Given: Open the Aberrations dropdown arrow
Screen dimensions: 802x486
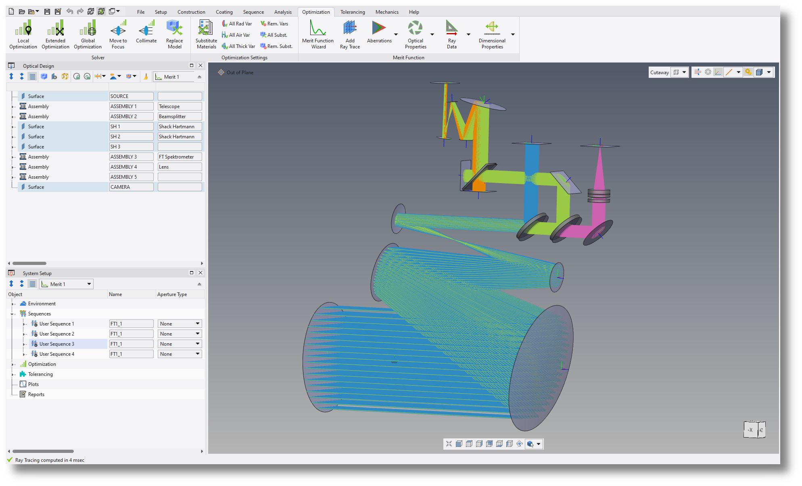Looking at the screenshot, I should (x=396, y=35).
